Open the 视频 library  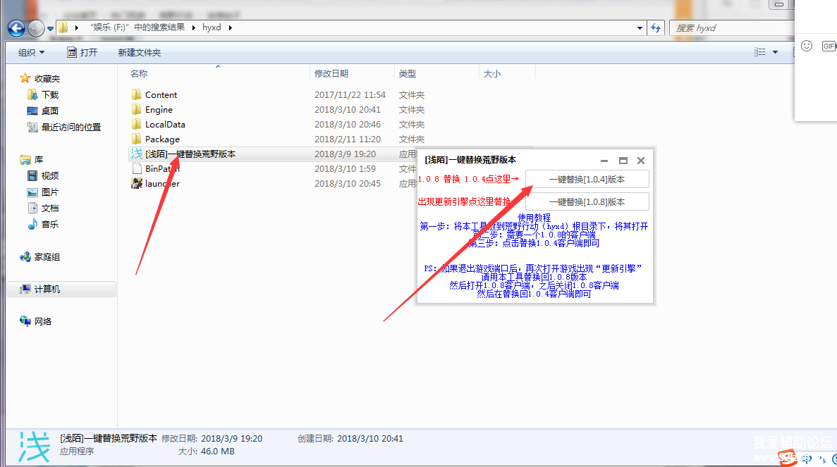pos(49,175)
